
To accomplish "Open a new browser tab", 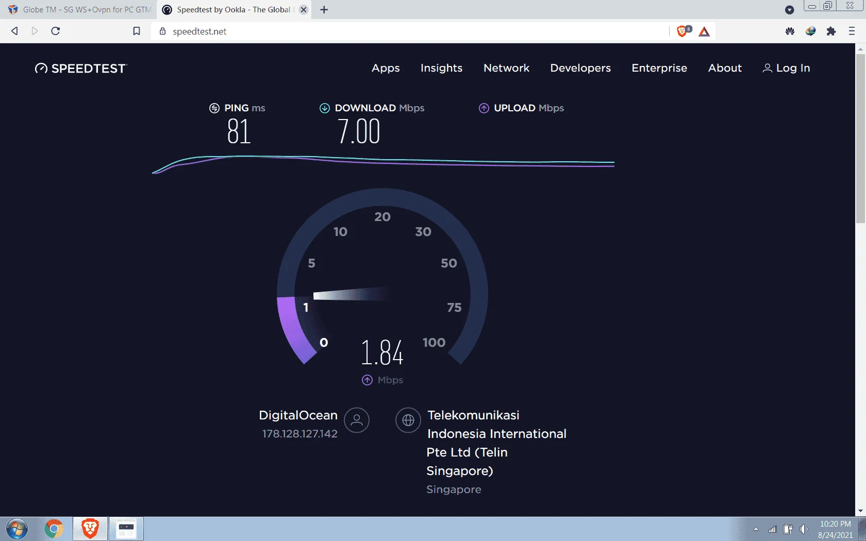I will point(324,10).
